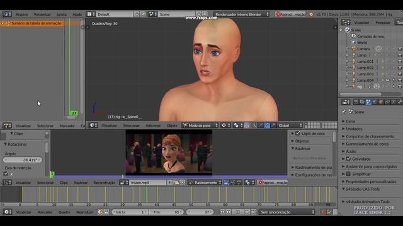The image size is (403, 226).
Task: Toggle the Simplificar checkbox
Action: [x=348, y=174]
